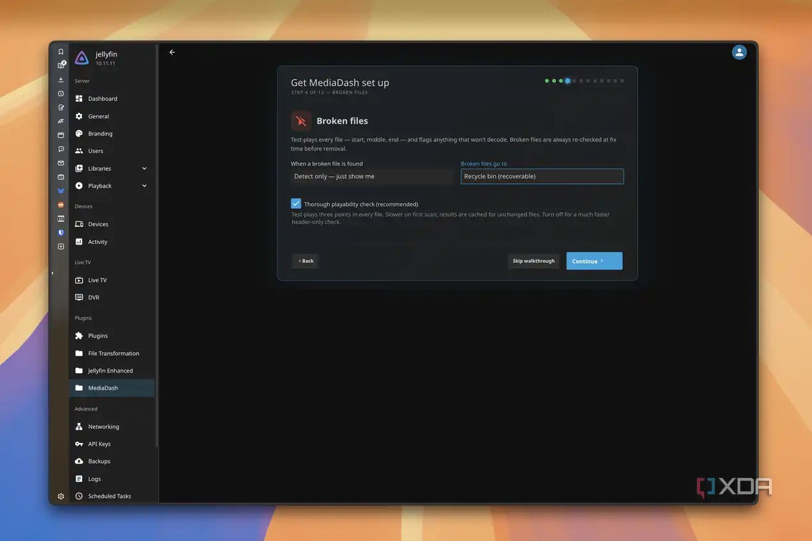
Task: Click the Continue button
Action: click(x=594, y=261)
